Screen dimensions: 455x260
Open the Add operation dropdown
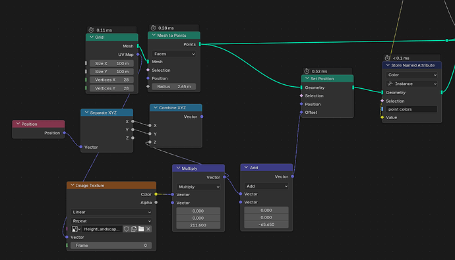pos(266,186)
